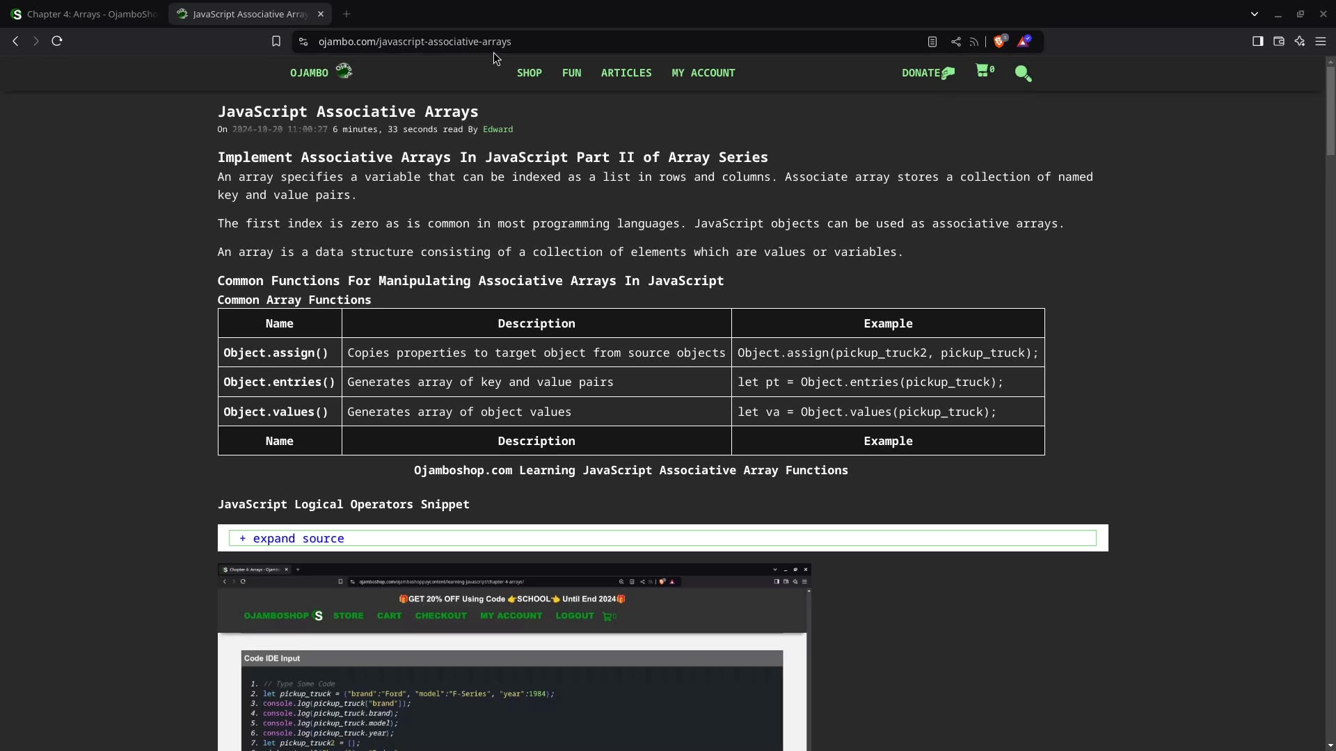This screenshot has width=1336, height=751.
Task: Open the browser hamburger menu
Action: (1321, 41)
